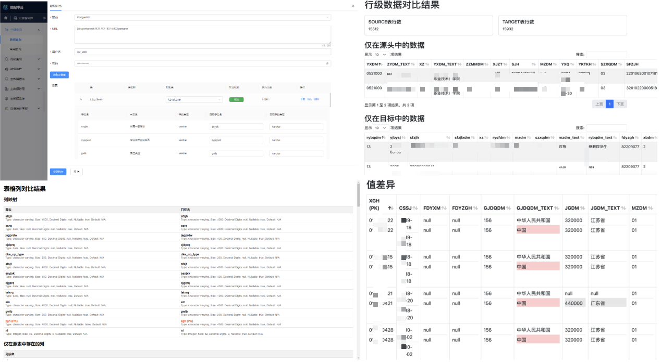Click the blue 全部执行 button at dialog bottom

58,171
